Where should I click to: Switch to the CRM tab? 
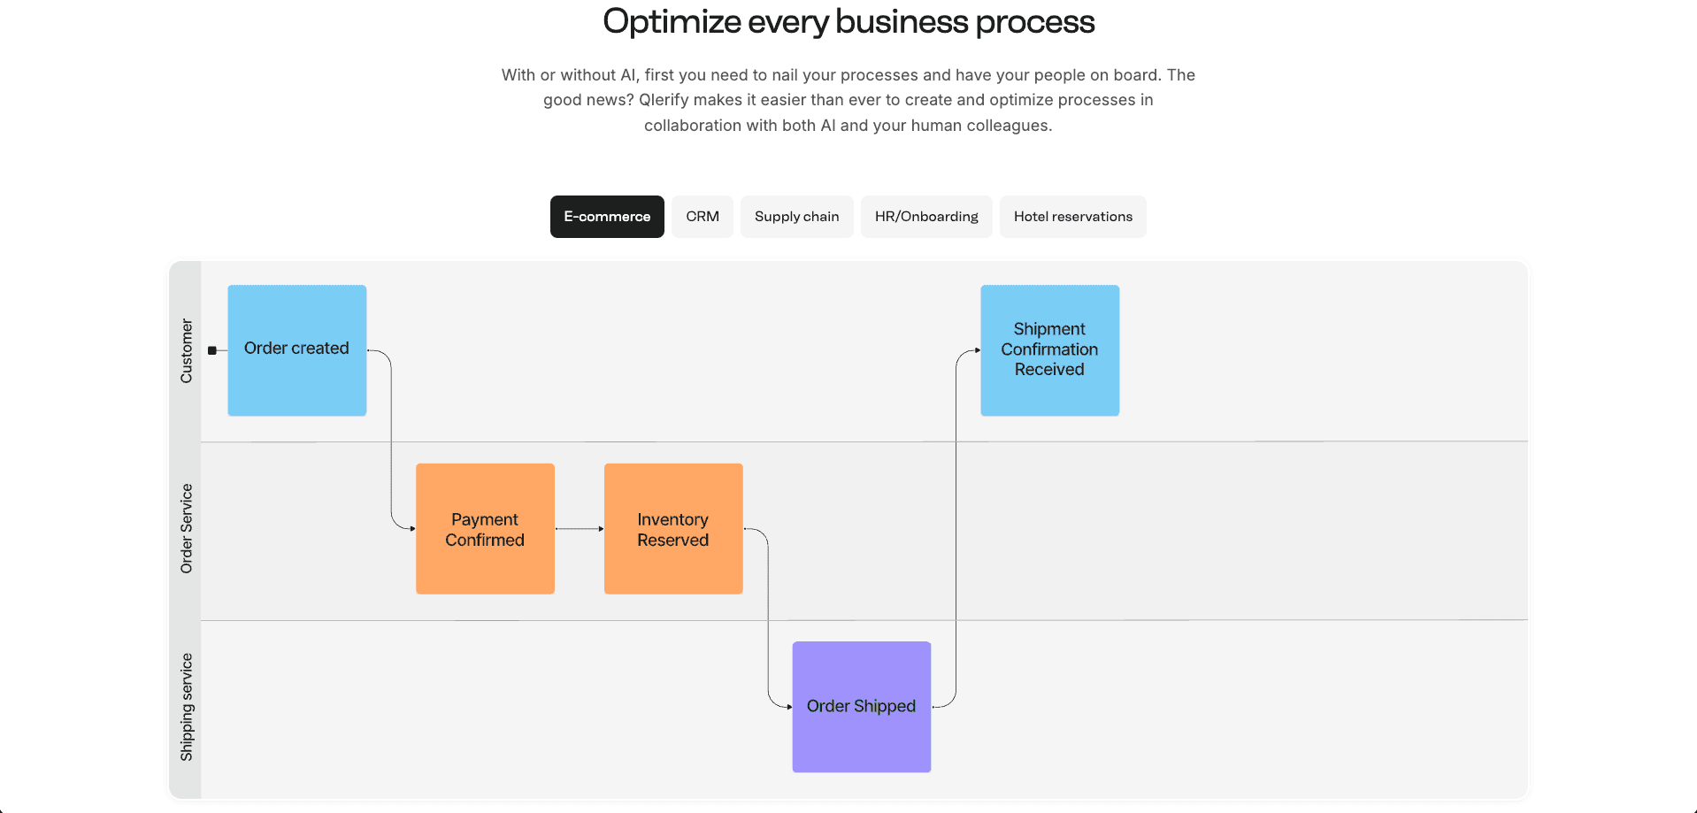[x=702, y=216]
